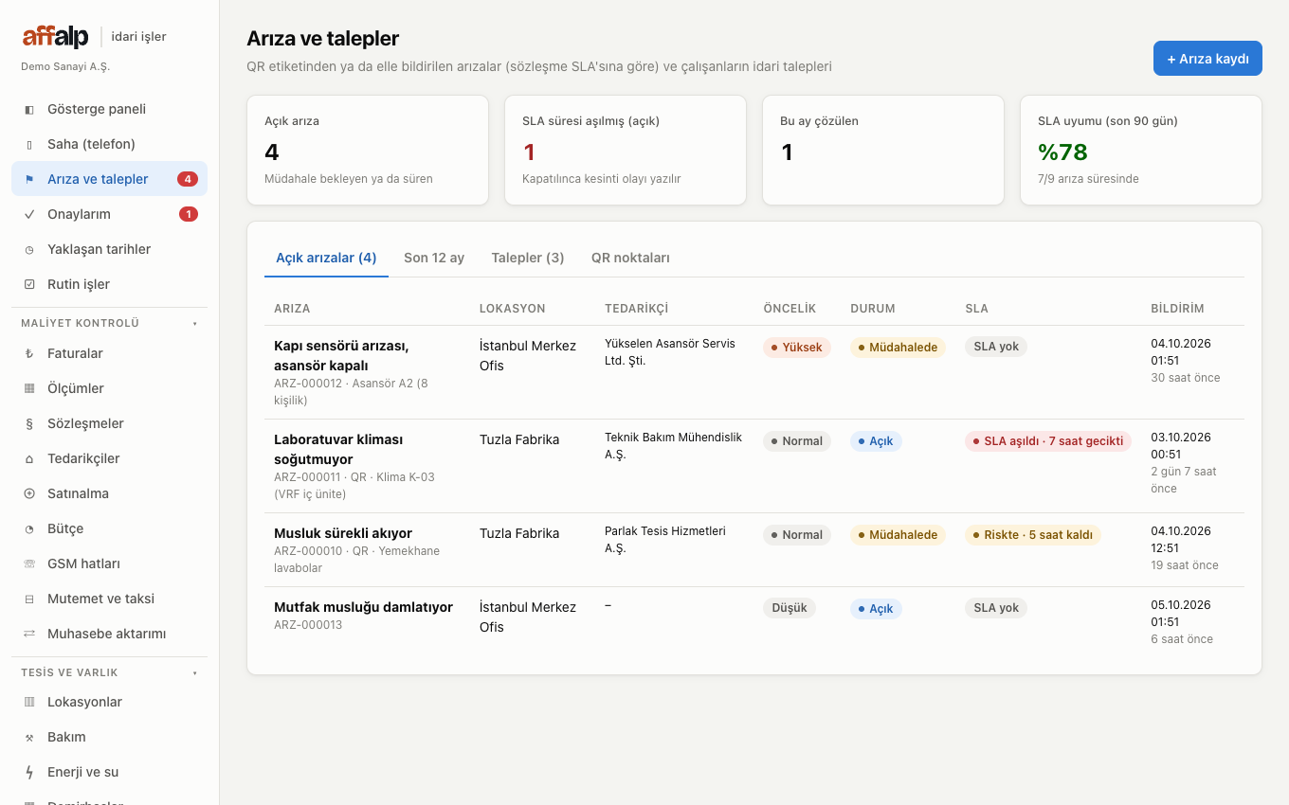Image resolution: width=1289 pixels, height=805 pixels.
Task: Click the GSM hatları phone icon
Action: point(29,563)
